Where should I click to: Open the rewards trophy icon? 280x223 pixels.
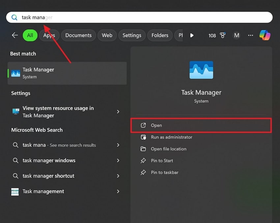(222, 35)
